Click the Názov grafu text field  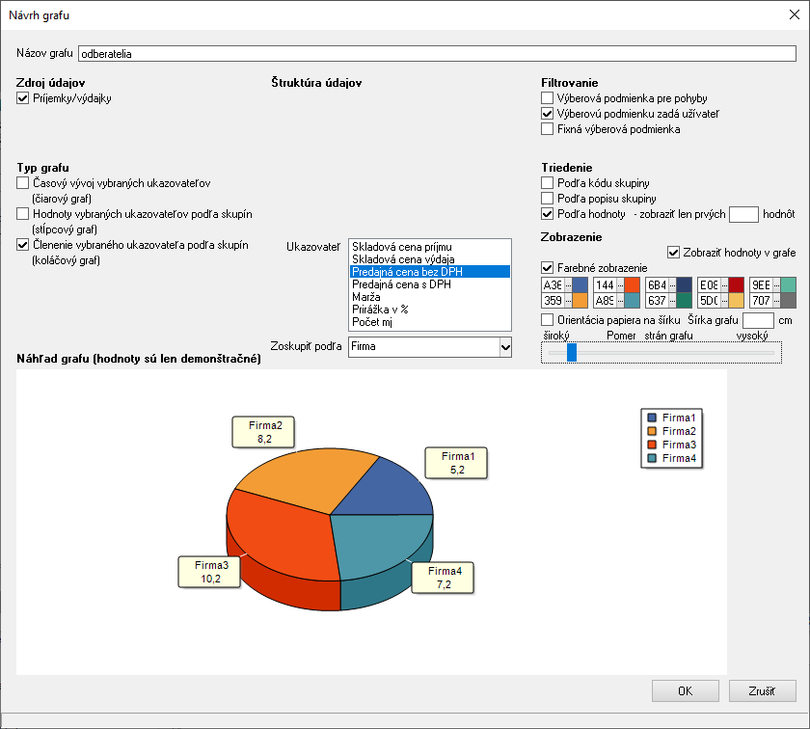pos(437,54)
